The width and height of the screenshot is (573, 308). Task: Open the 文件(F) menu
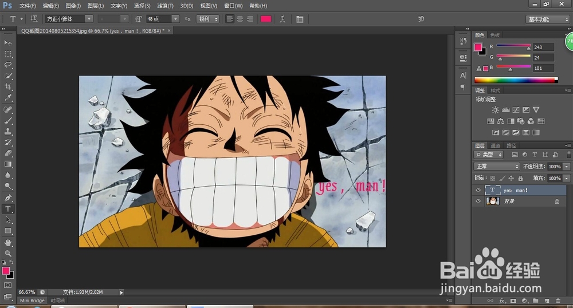pos(28,6)
